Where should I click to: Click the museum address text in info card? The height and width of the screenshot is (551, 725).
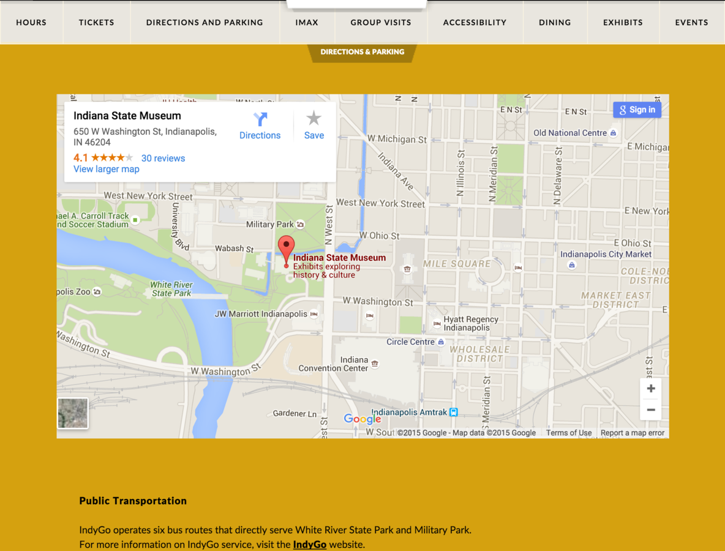tap(145, 137)
